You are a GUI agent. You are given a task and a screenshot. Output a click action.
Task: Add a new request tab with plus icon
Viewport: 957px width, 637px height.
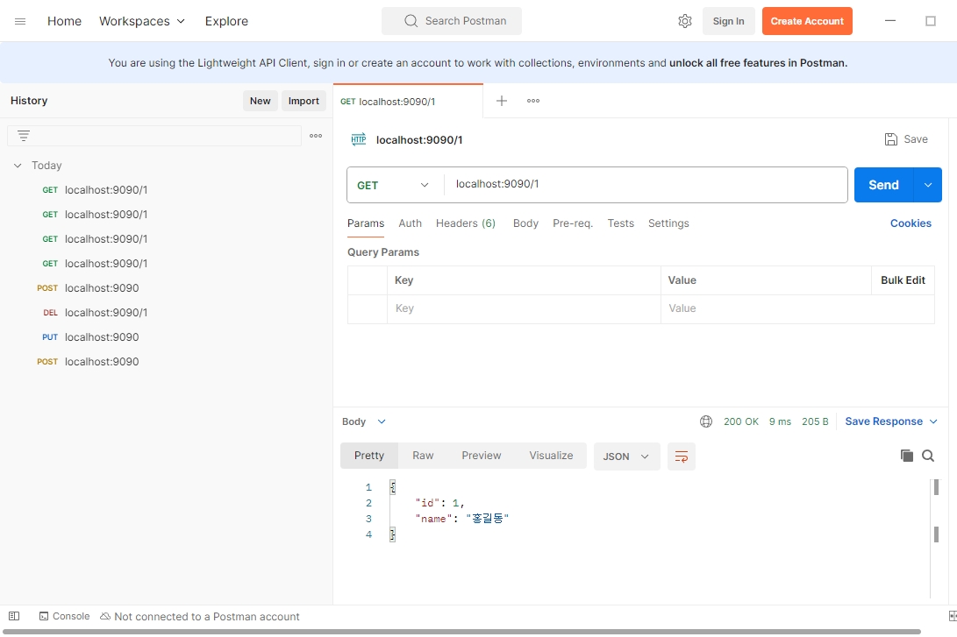[501, 101]
